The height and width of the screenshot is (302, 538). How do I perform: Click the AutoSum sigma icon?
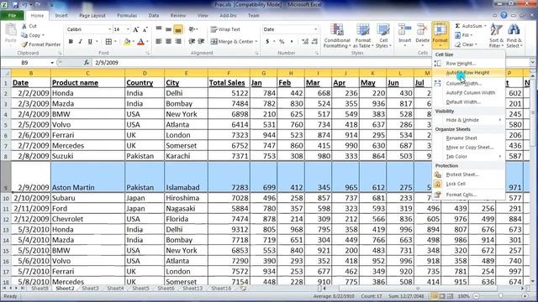457,26
